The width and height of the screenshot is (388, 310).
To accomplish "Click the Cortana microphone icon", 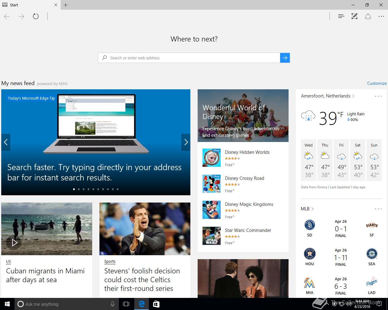I will pos(112,304).
